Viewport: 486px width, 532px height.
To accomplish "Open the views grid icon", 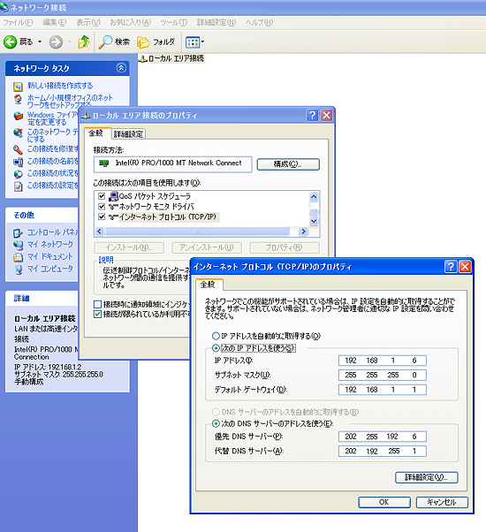I will (x=193, y=42).
